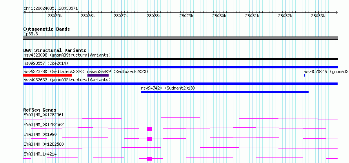Screen dimensions: 349x163
Task: Click the exon box on EYA3|NR_104214
Action: click(x=149, y=159)
